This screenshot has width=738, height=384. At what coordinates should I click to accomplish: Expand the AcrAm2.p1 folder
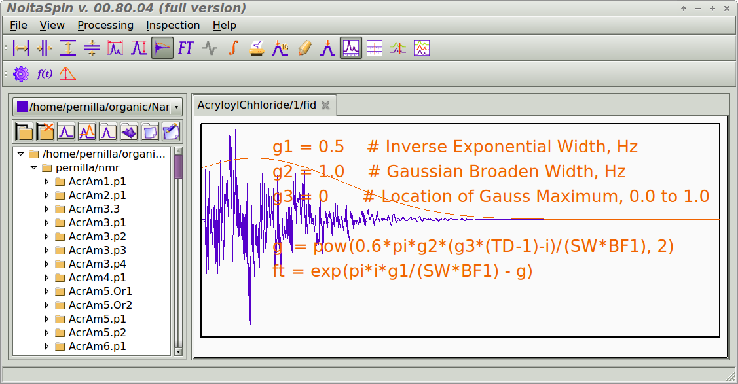pos(46,195)
